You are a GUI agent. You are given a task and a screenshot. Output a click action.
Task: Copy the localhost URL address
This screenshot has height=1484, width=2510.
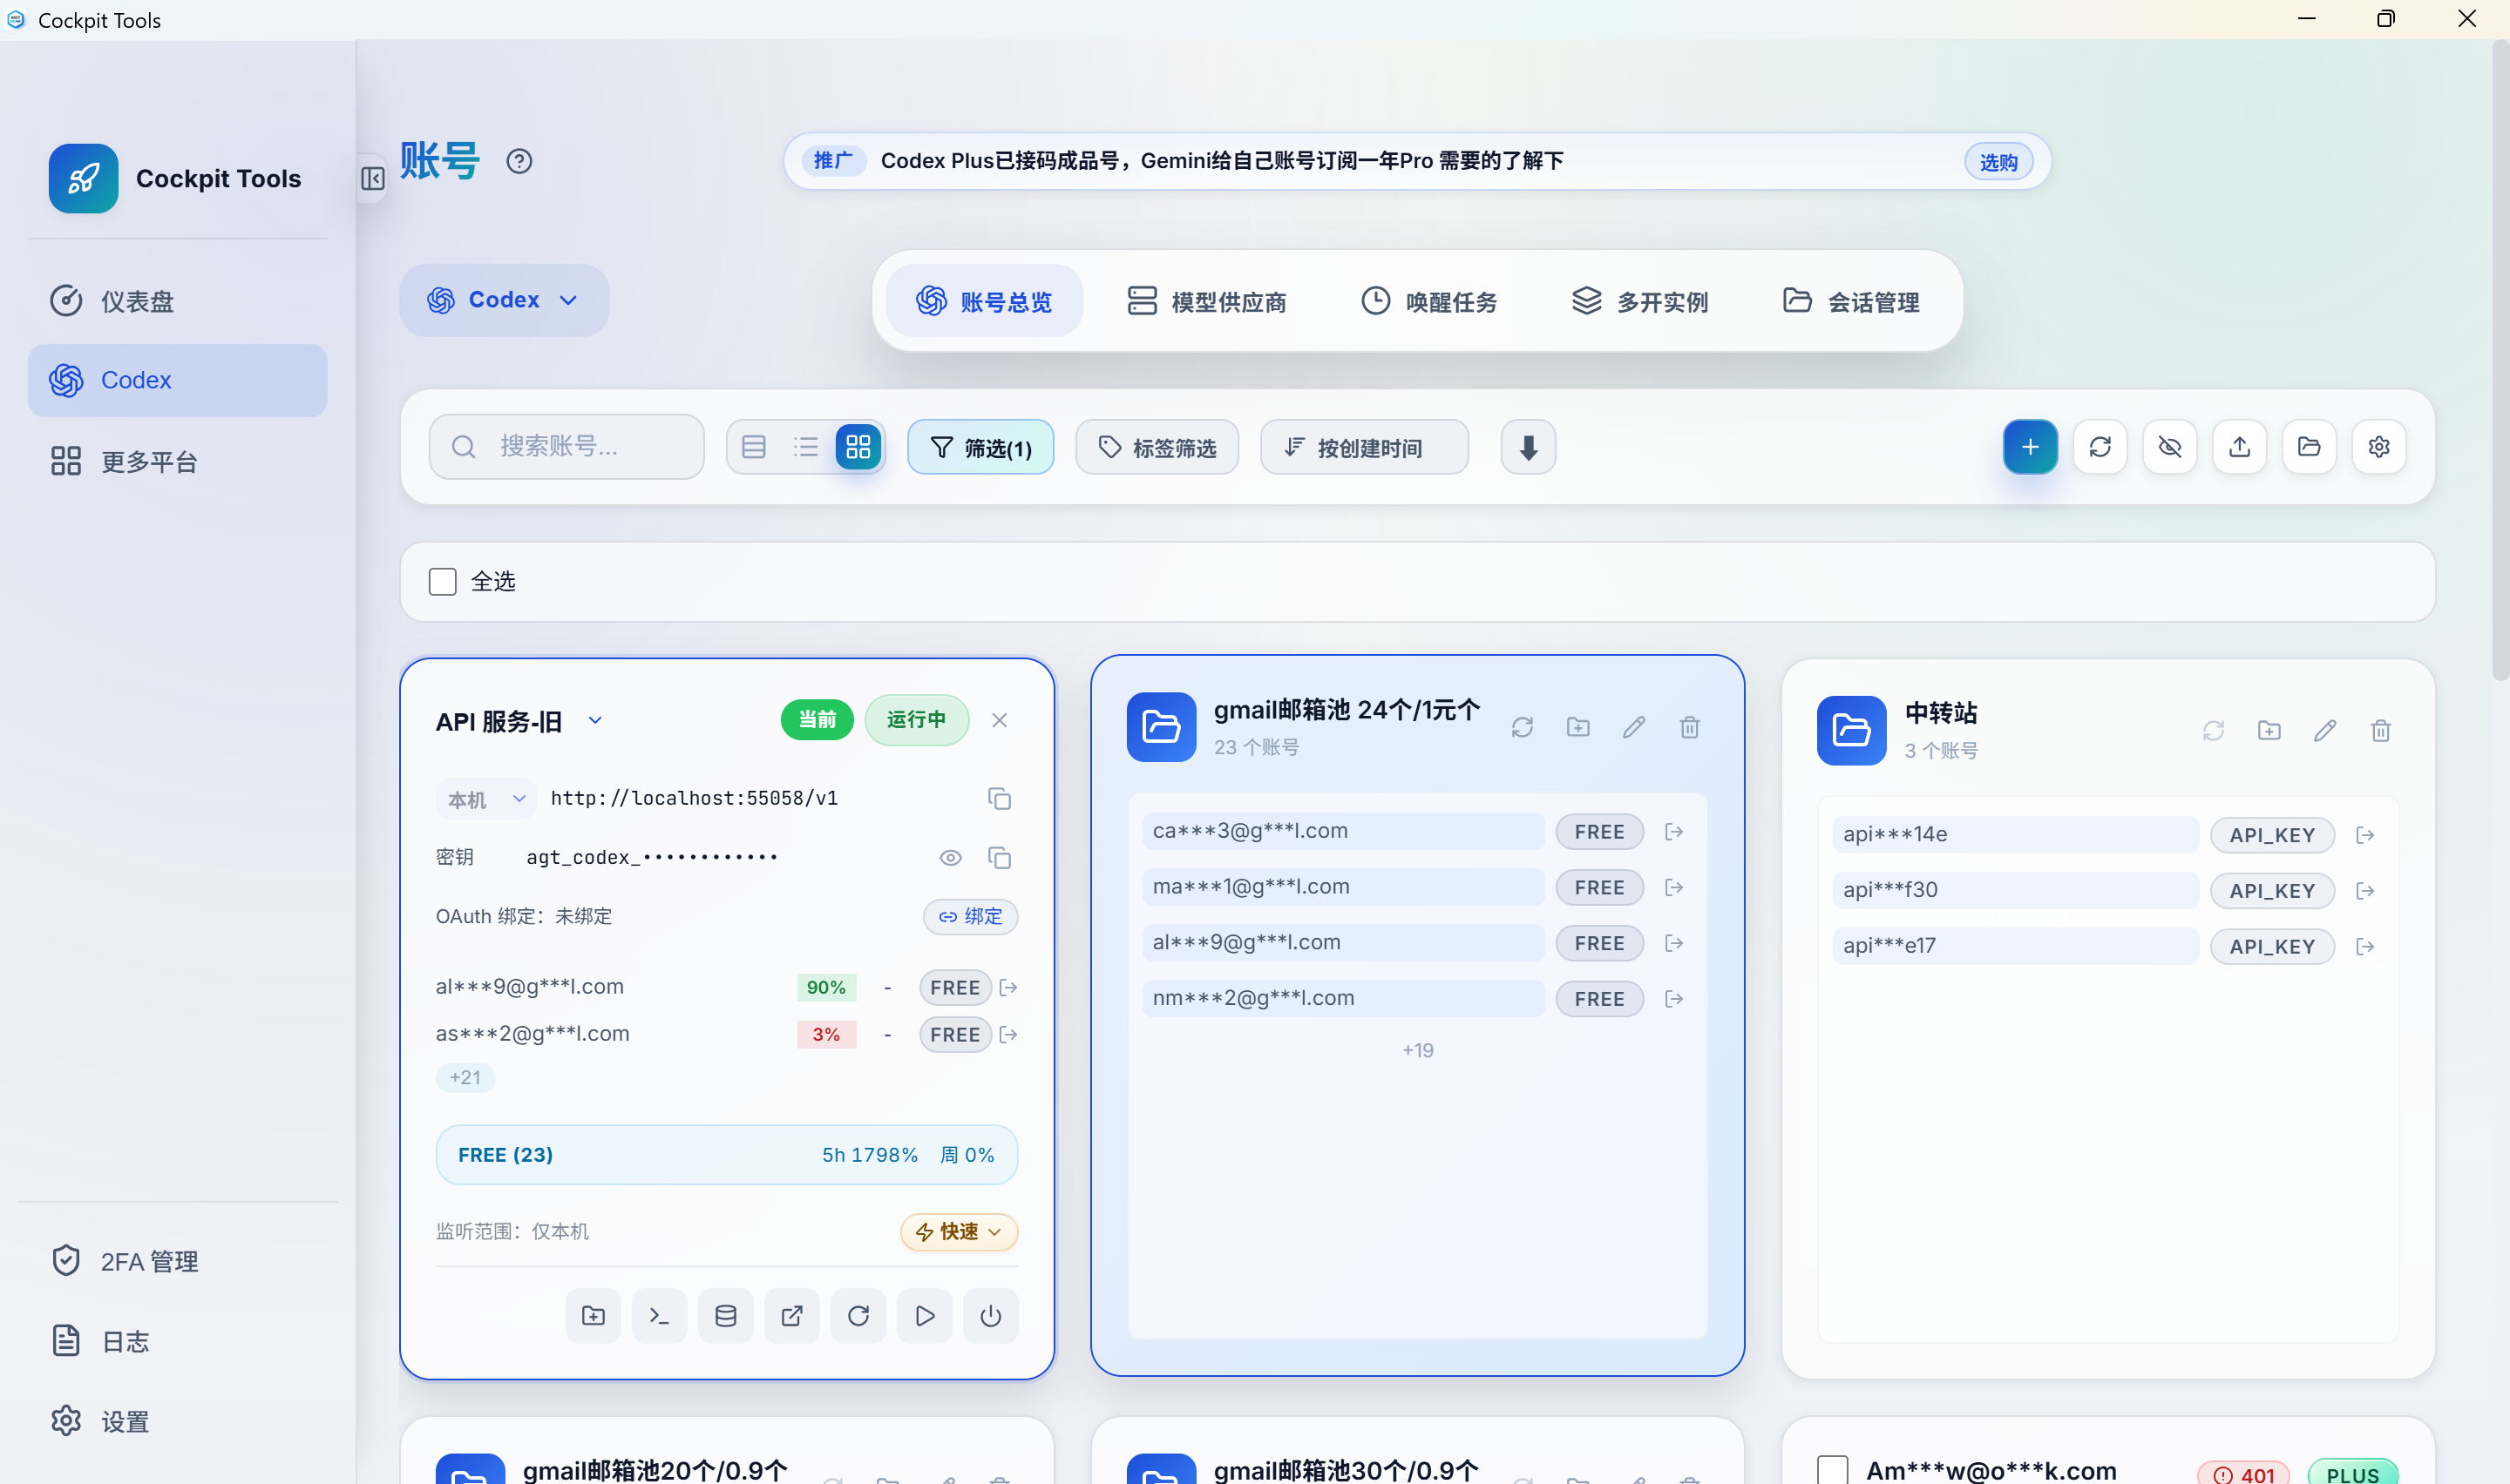pyautogui.click(x=1000, y=799)
